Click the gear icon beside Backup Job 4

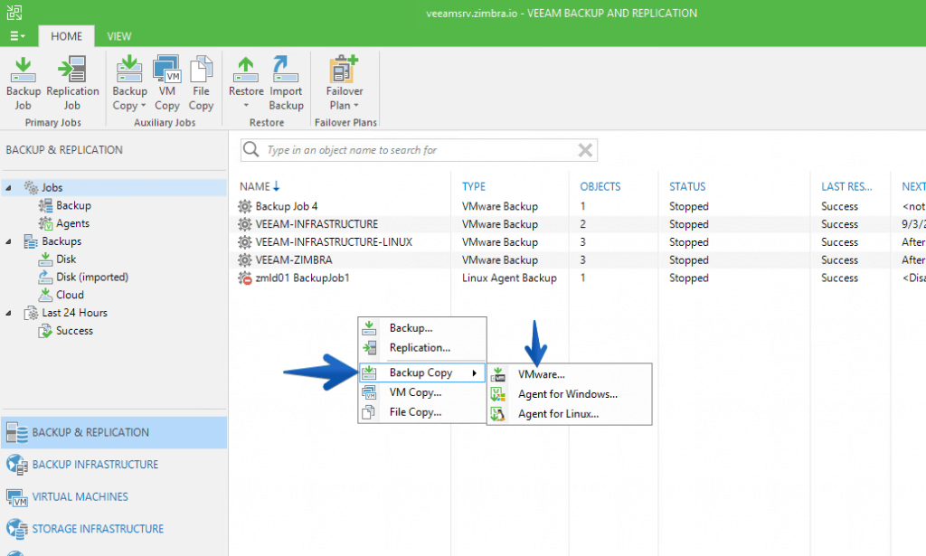tap(244, 206)
